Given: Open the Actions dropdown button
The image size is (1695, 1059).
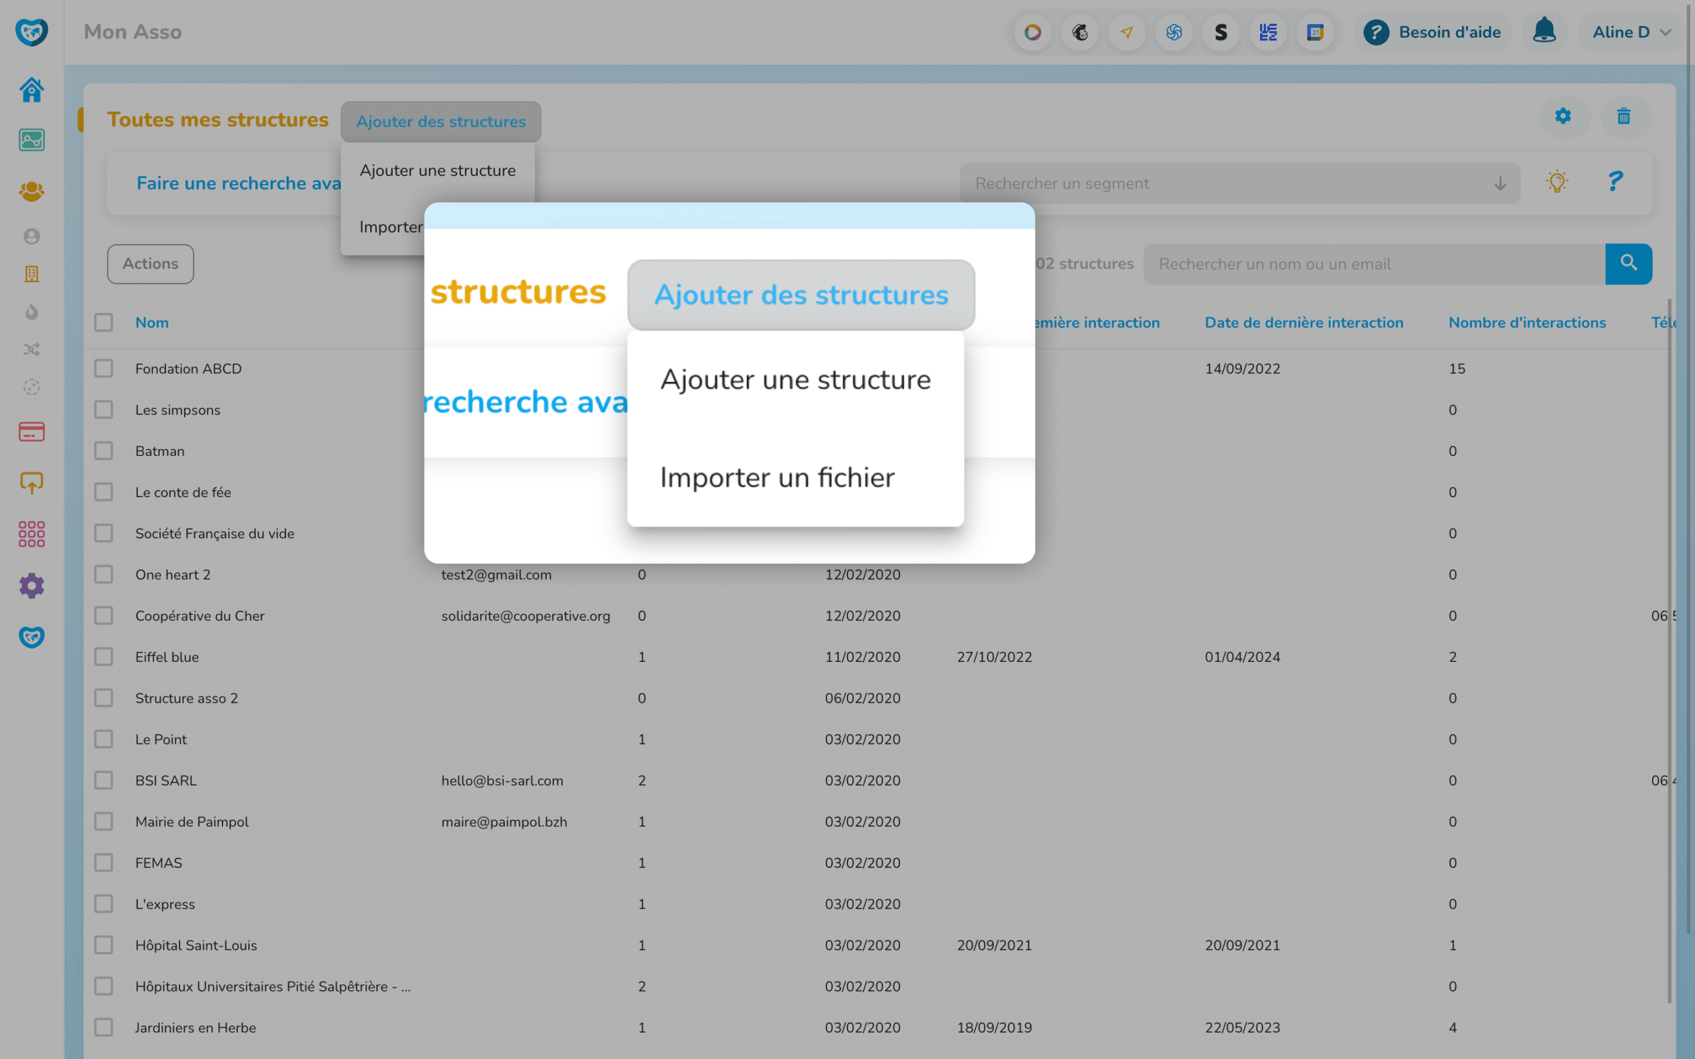Looking at the screenshot, I should pyautogui.click(x=150, y=264).
